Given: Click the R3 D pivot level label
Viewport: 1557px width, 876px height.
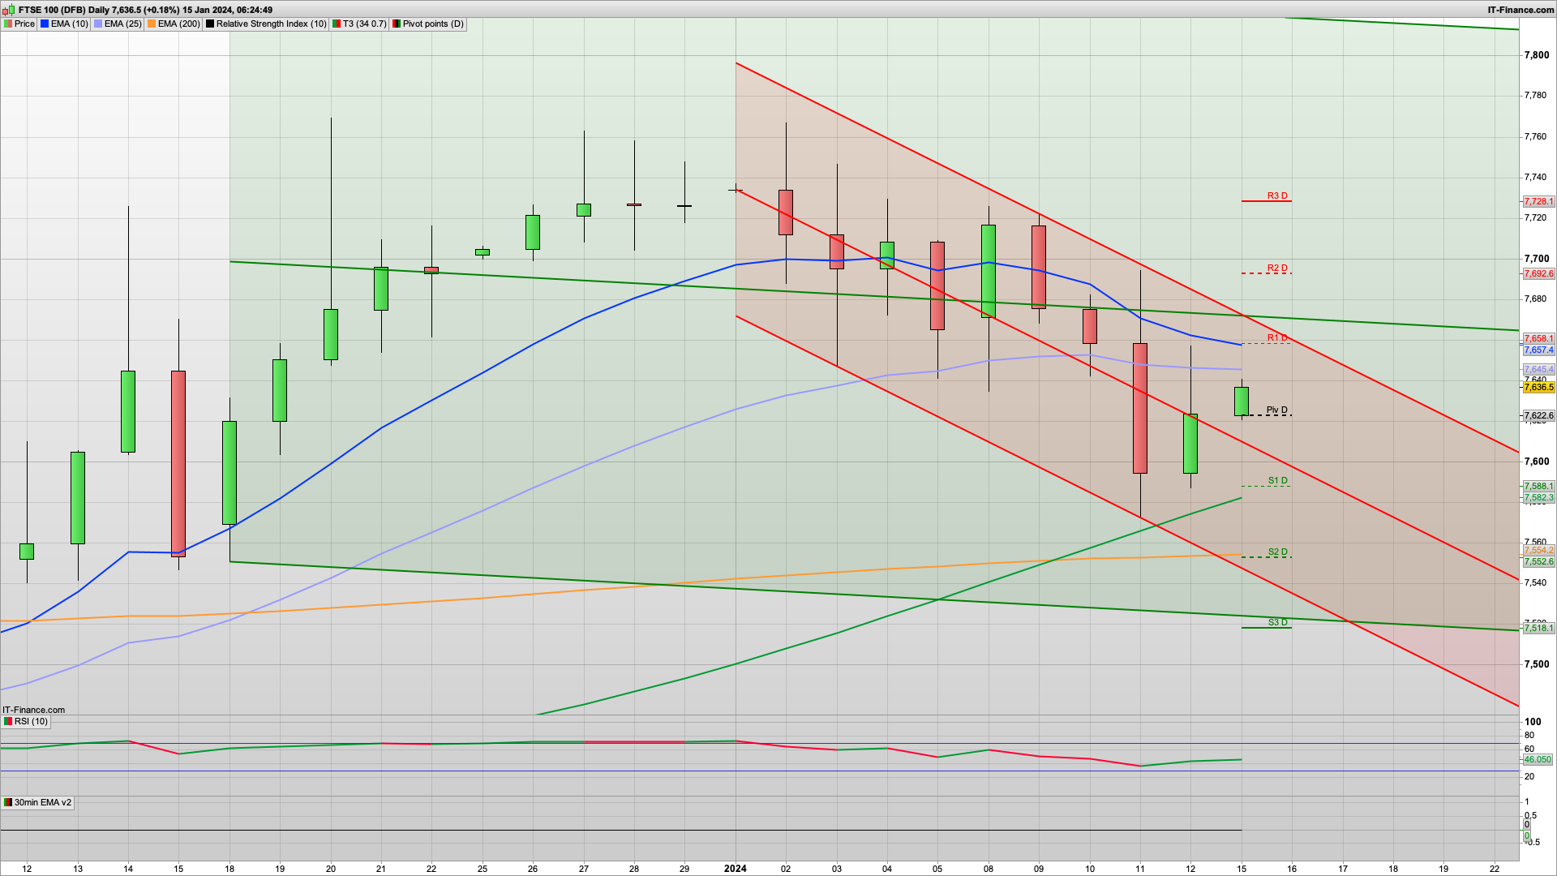Looking at the screenshot, I should tap(1277, 195).
